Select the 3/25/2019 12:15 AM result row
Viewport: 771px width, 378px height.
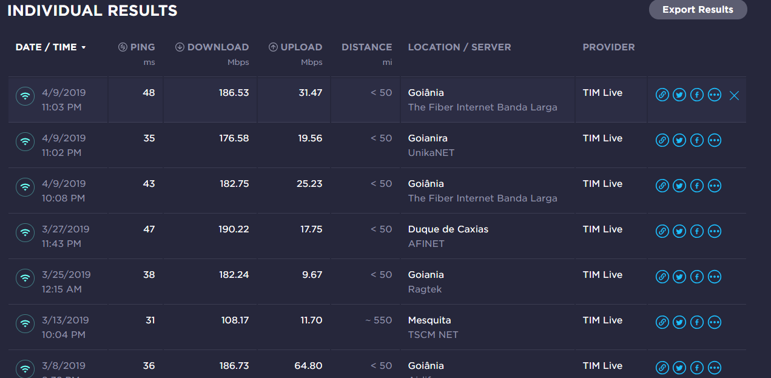(x=377, y=282)
